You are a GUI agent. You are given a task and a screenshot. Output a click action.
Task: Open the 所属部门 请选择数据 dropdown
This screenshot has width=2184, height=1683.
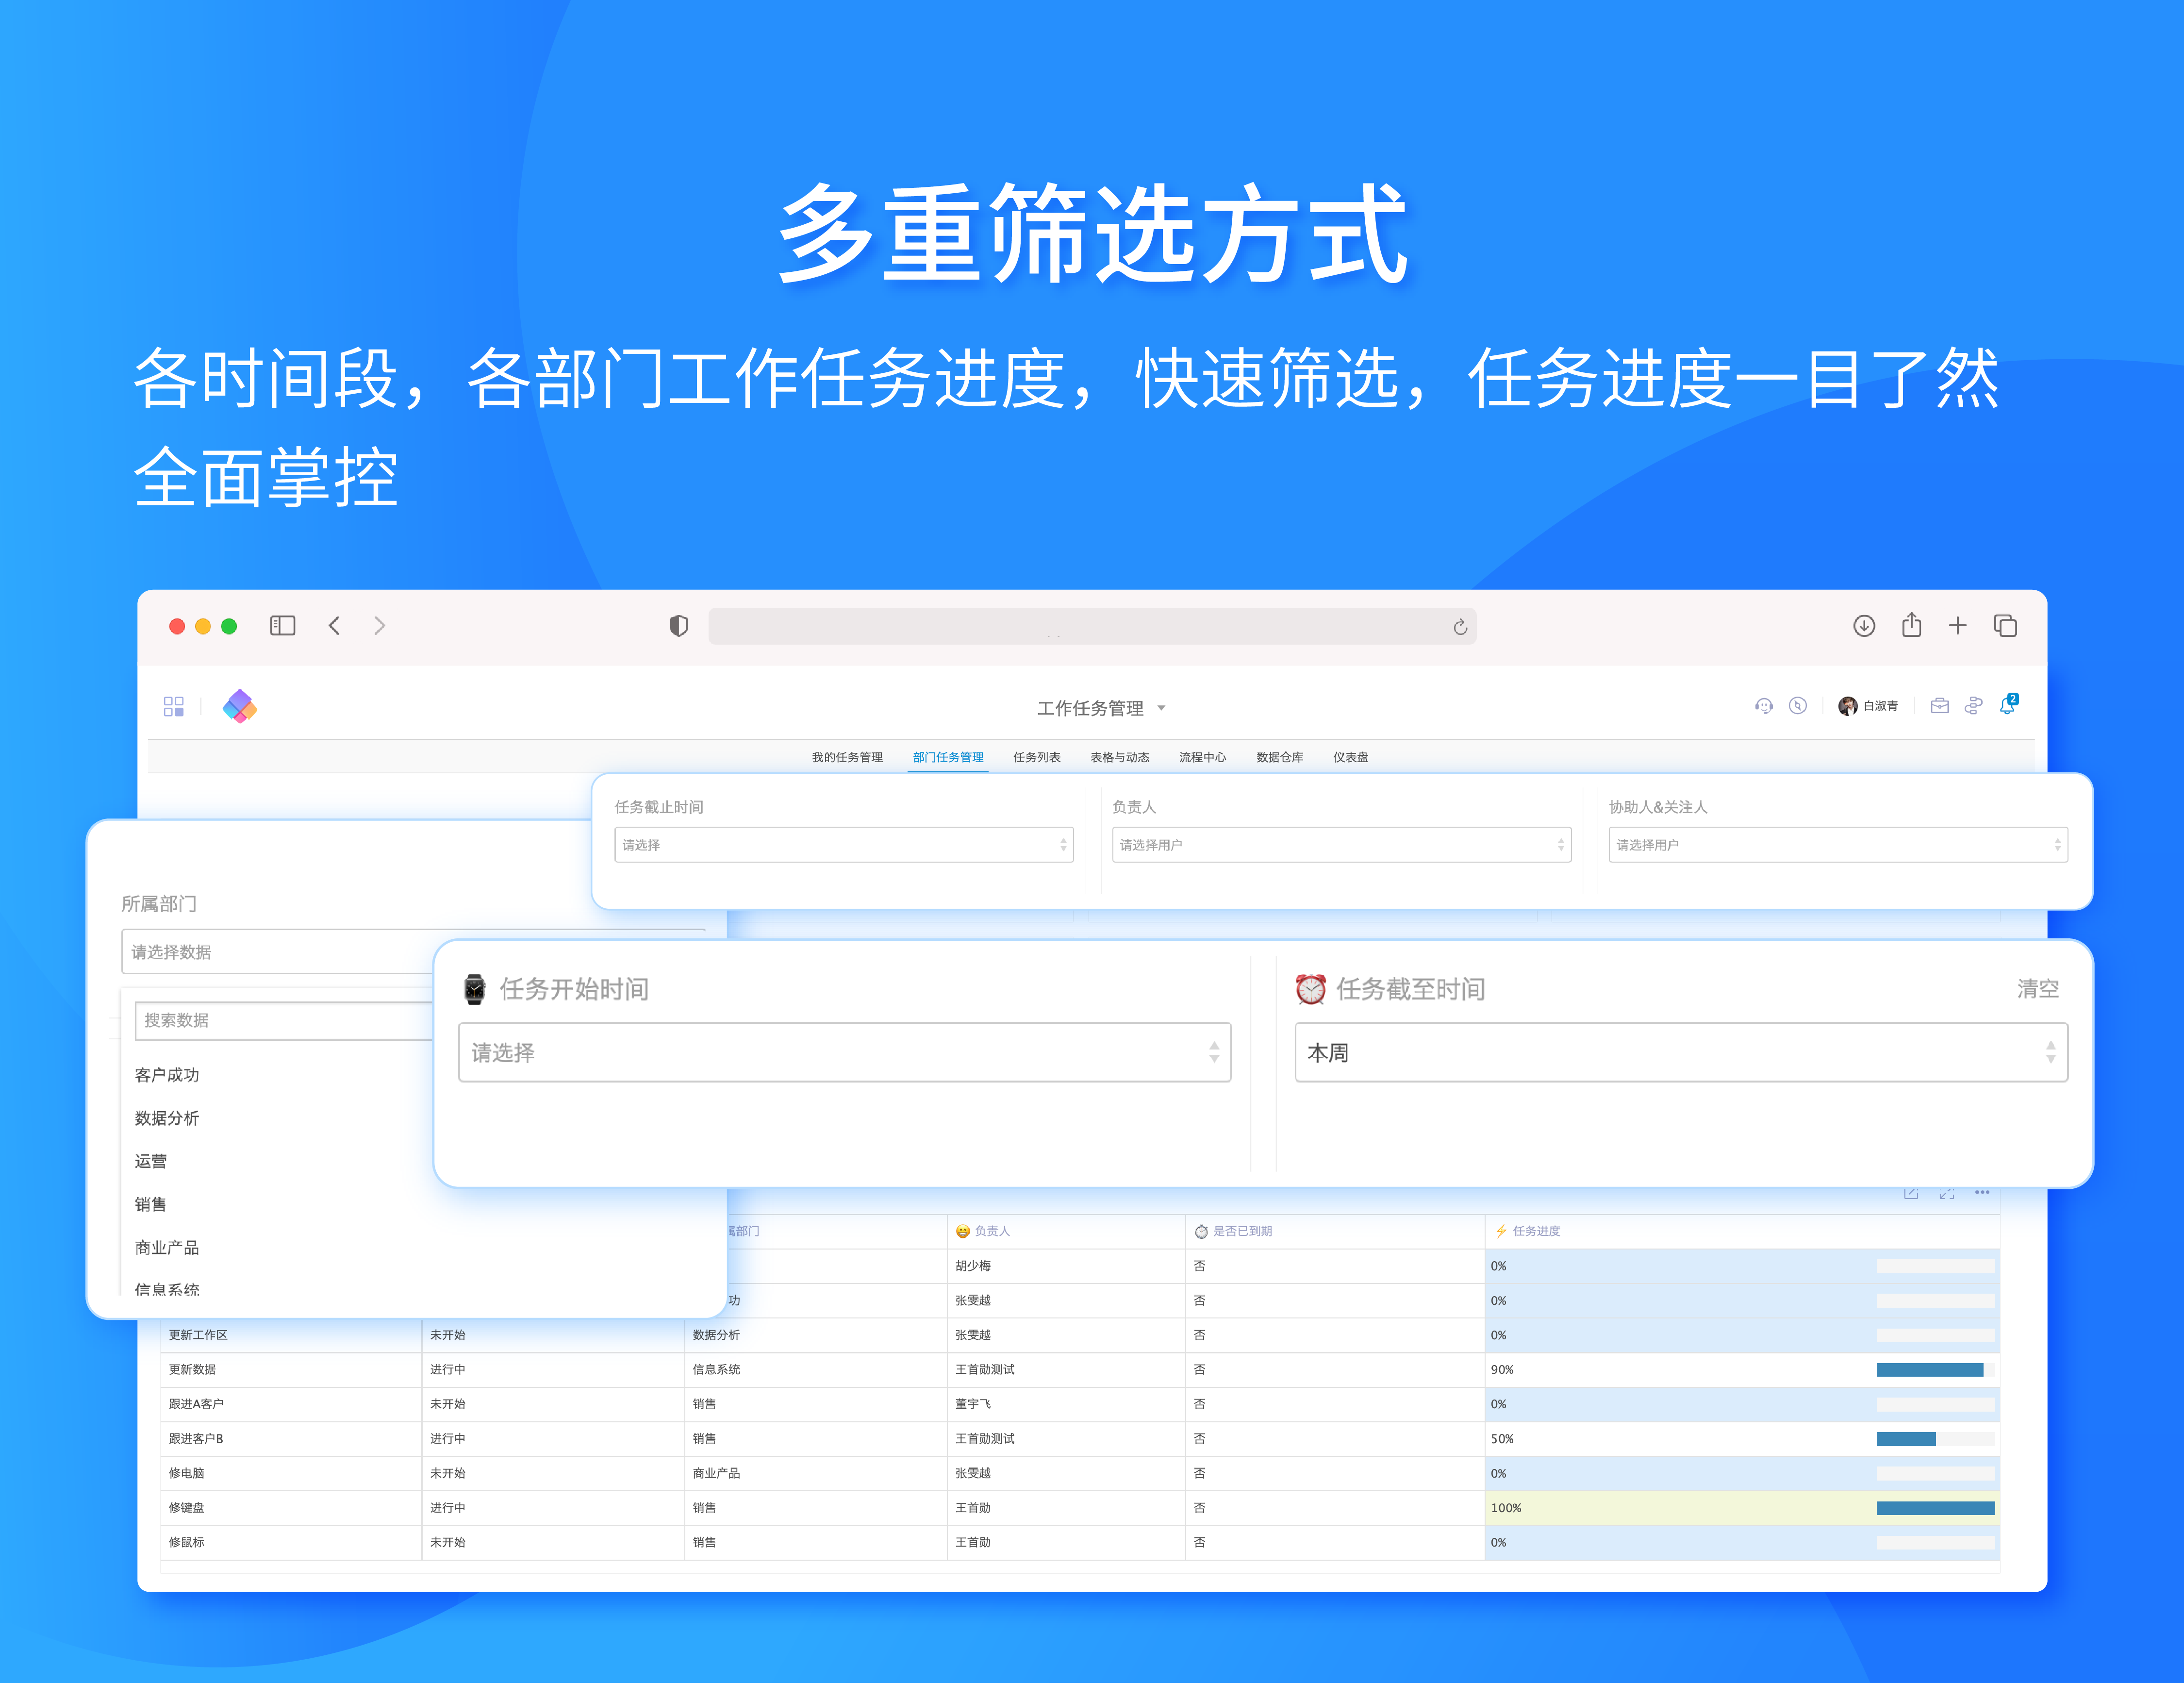coord(277,952)
